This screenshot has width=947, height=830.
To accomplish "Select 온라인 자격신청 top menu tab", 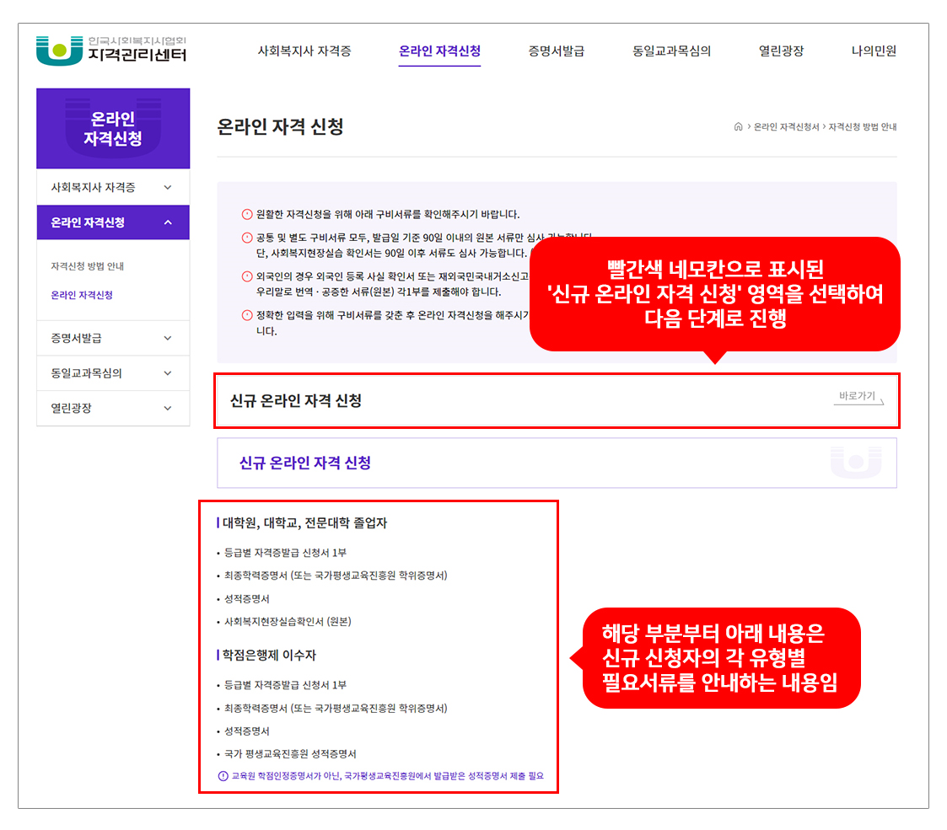I will click(x=439, y=51).
